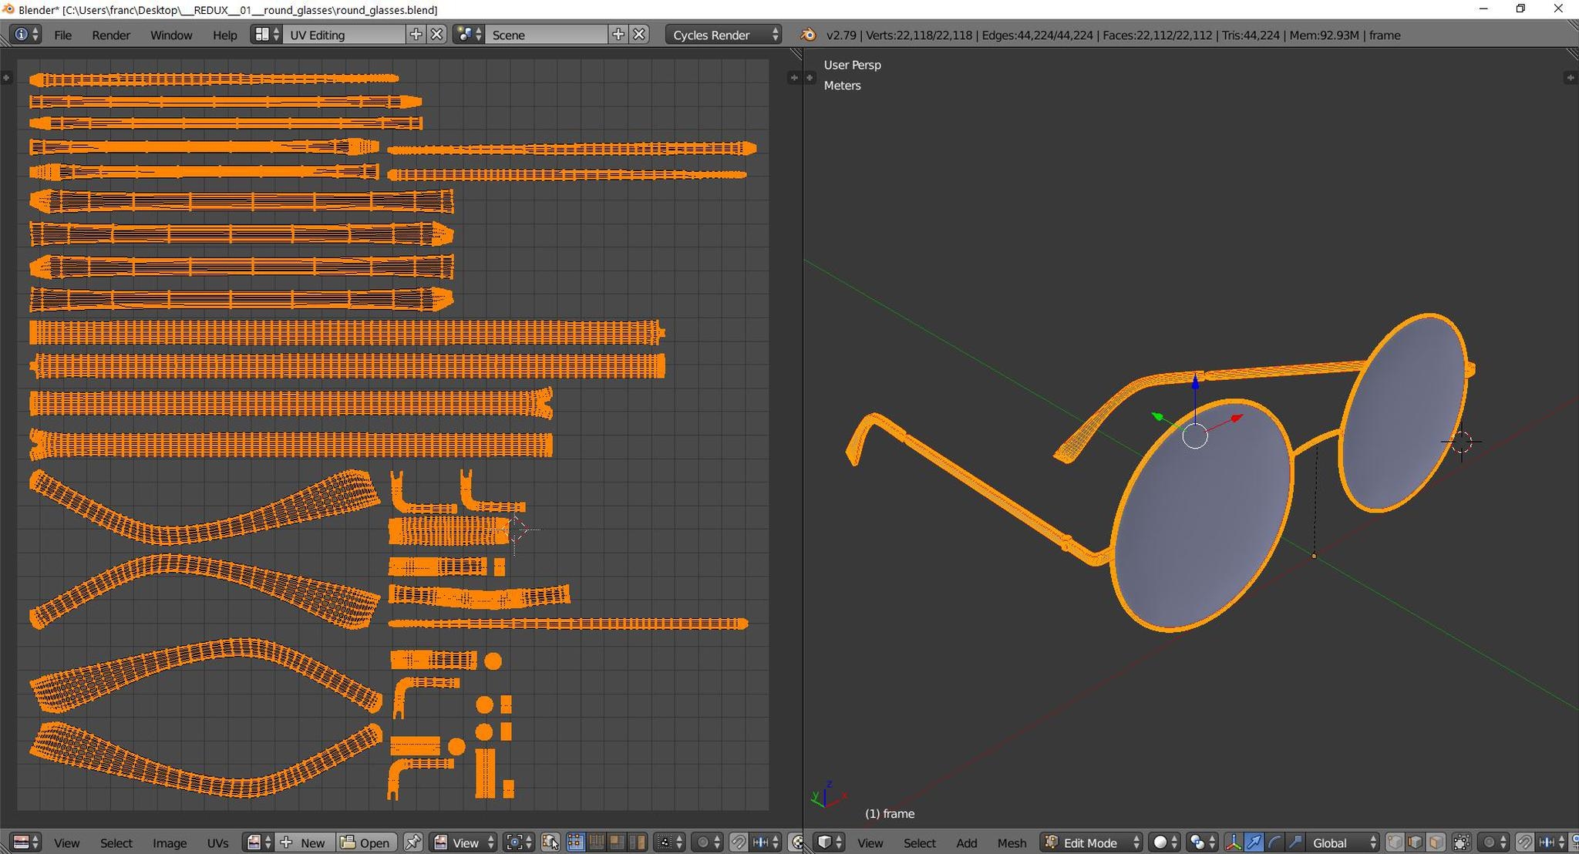This screenshot has height=854, width=1579.
Task: Open the image View mode dropdown
Action: tap(463, 842)
